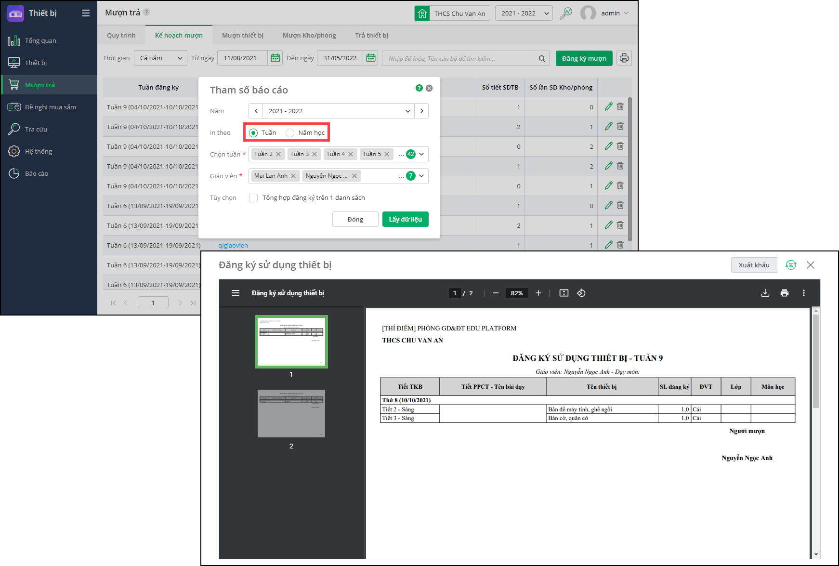Download the PDF from viewer toolbar

[765, 293]
